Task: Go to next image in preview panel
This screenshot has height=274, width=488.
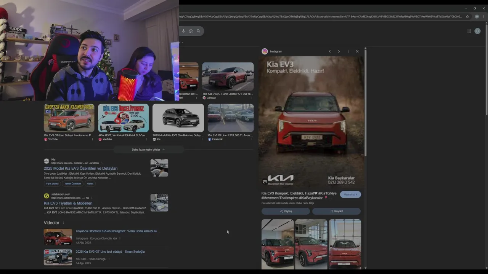Action: point(339,51)
